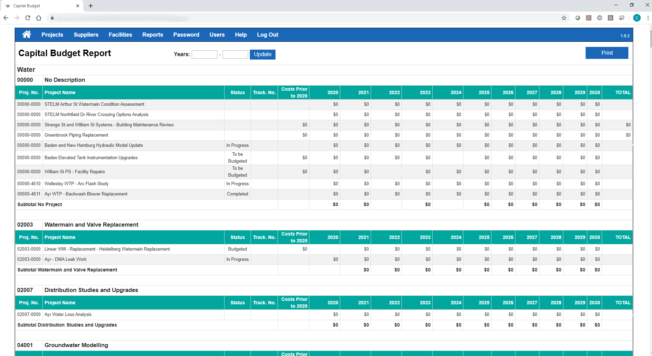This screenshot has height=356, width=652.
Task: Reload the page using the refresh icon
Action: coord(28,18)
